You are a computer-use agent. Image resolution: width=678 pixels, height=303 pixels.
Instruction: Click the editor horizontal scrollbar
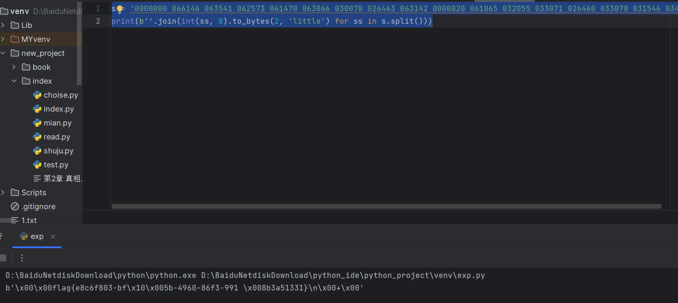point(386,206)
